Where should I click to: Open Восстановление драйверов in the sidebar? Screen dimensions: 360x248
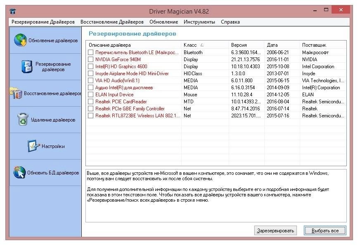pyautogui.click(x=45, y=93)
